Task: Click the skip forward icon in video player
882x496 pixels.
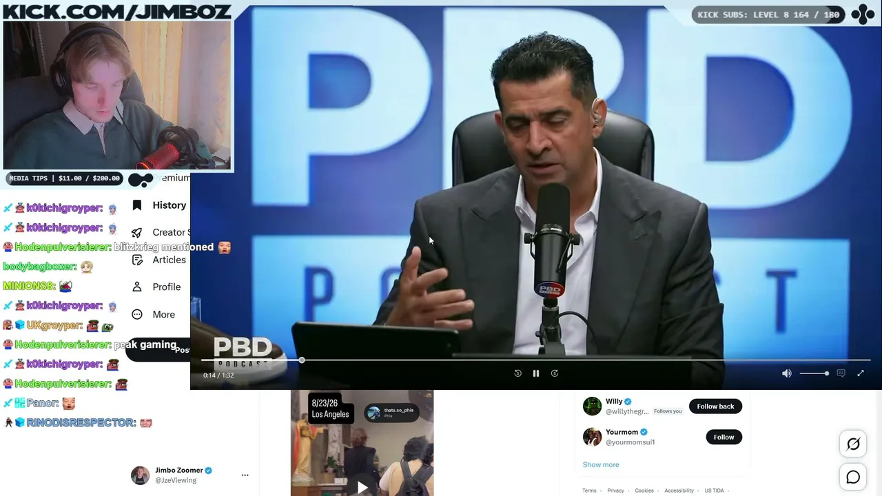Action: tap(555, 373)
